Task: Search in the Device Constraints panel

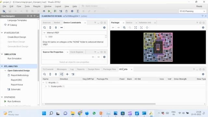Action: 45,27
